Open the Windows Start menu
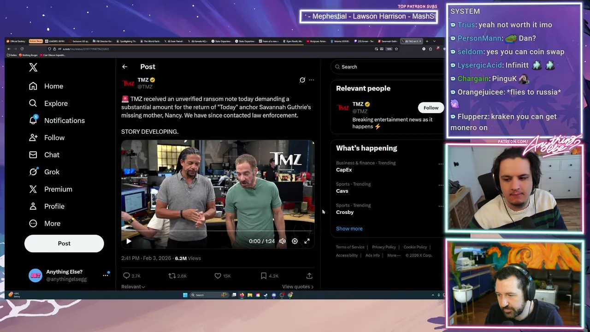 tap(185, 295)
